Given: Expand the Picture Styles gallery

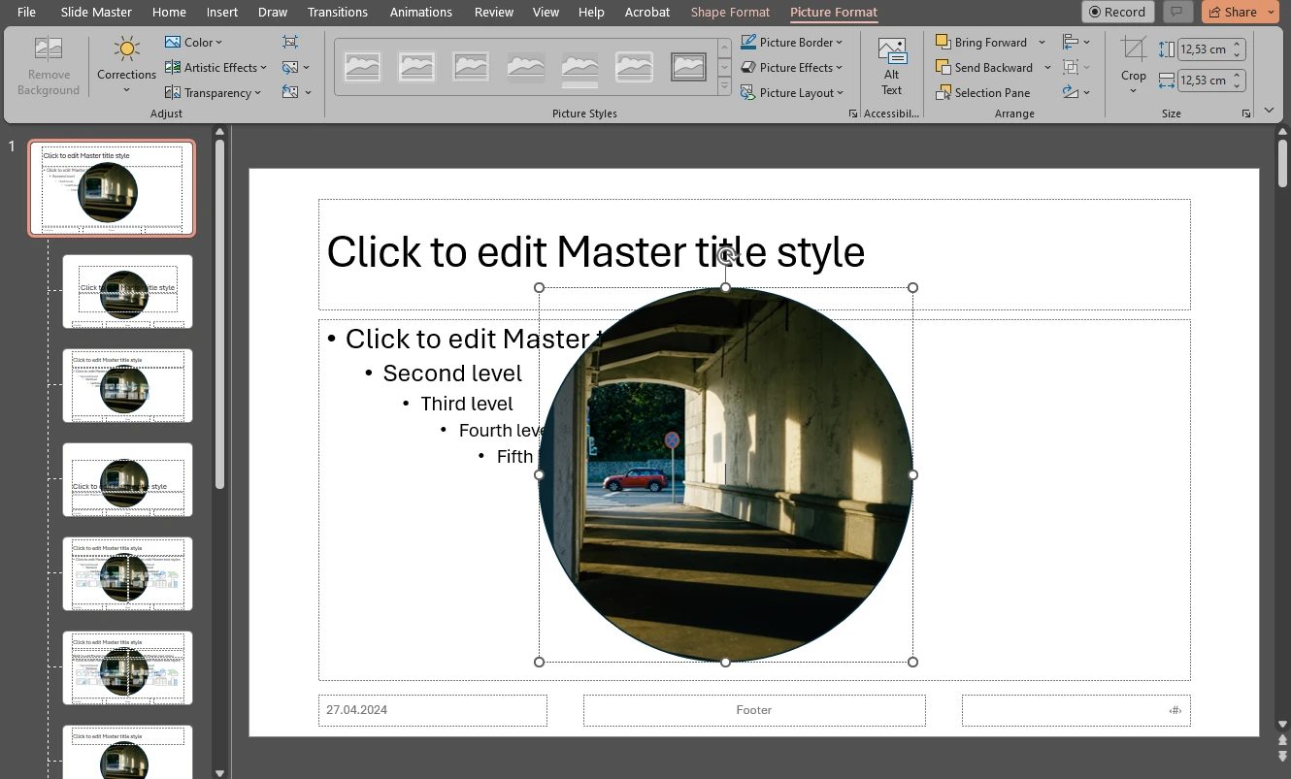Looking at the screenshot, I should [x=723, y=84].
